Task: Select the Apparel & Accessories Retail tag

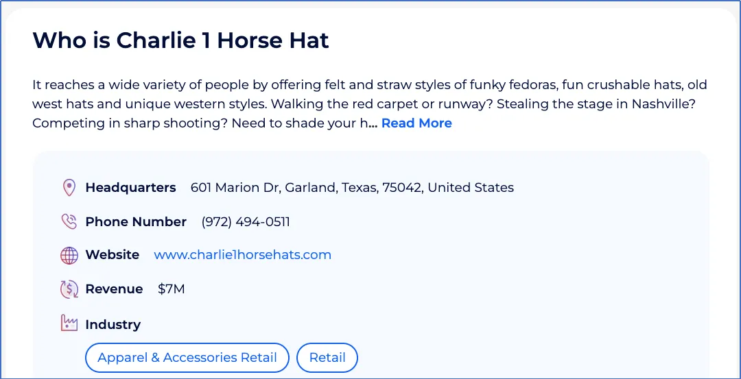Action: pos(187,358)
